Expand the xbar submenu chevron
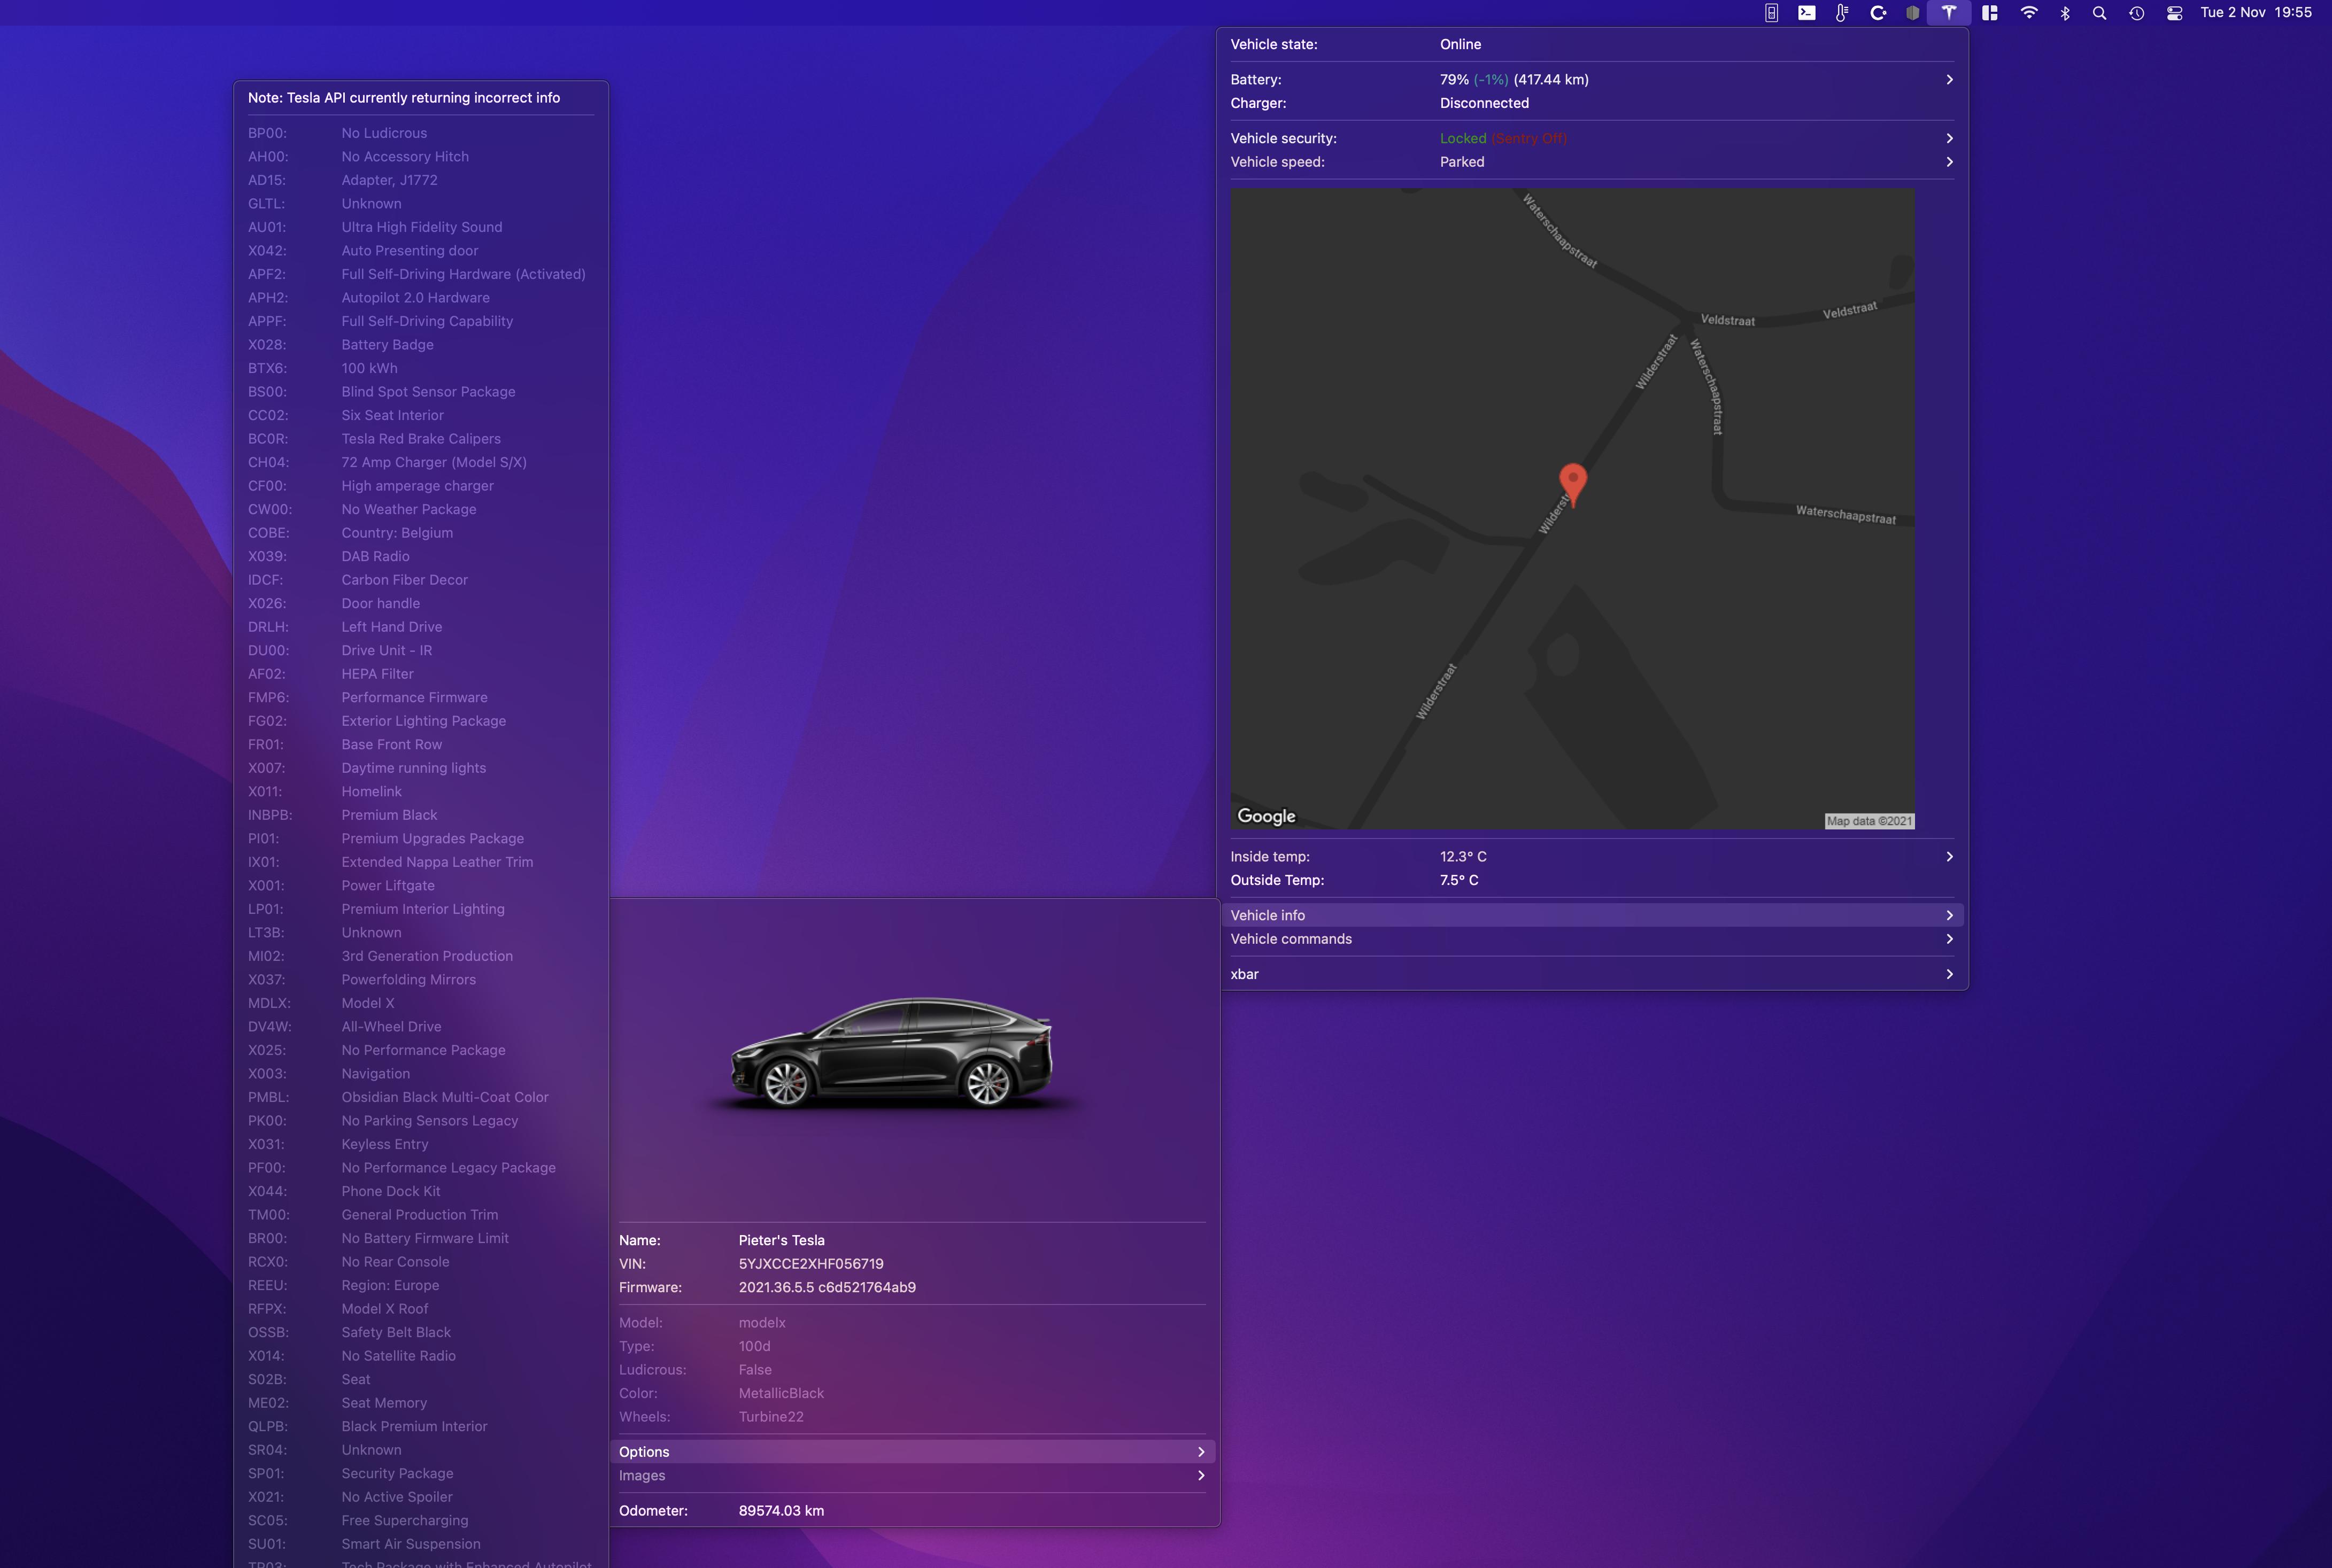This screenshot has height=1568, width=2332. point(1949,974)
